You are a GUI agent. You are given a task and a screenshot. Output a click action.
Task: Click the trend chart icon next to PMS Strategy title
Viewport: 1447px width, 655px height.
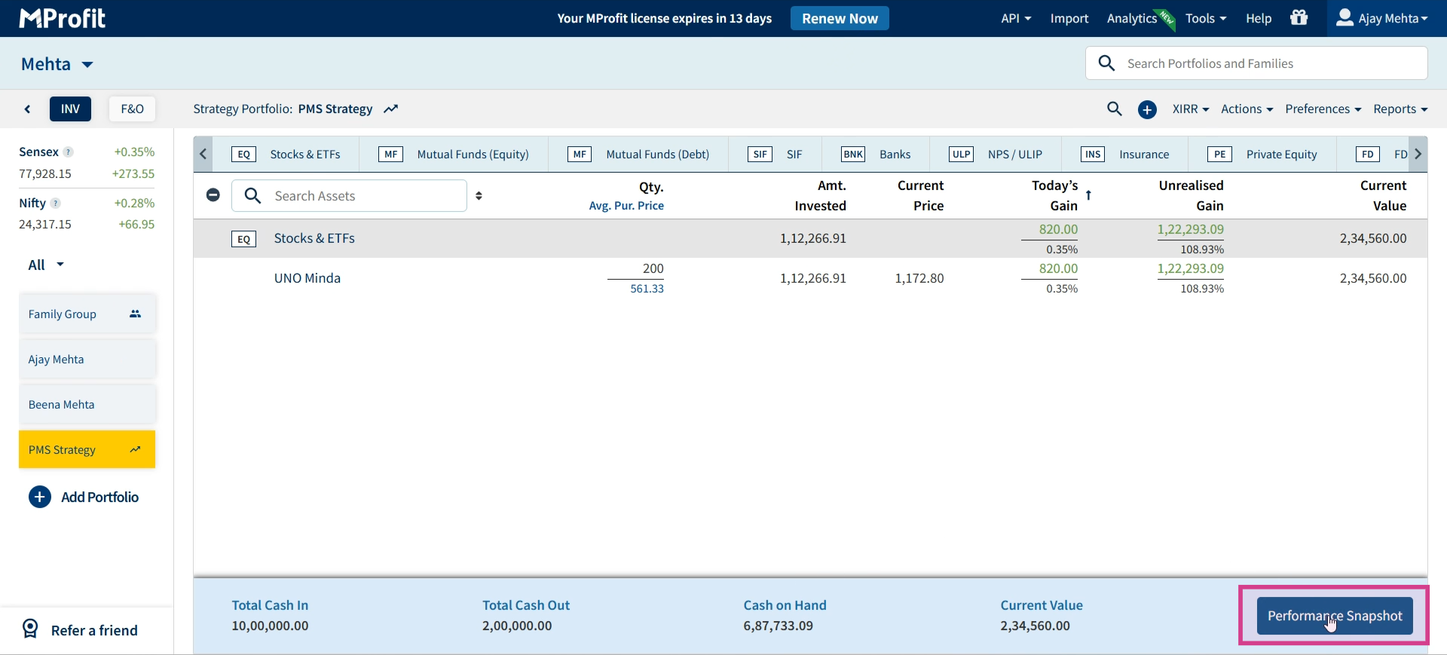tap(390, 109)
